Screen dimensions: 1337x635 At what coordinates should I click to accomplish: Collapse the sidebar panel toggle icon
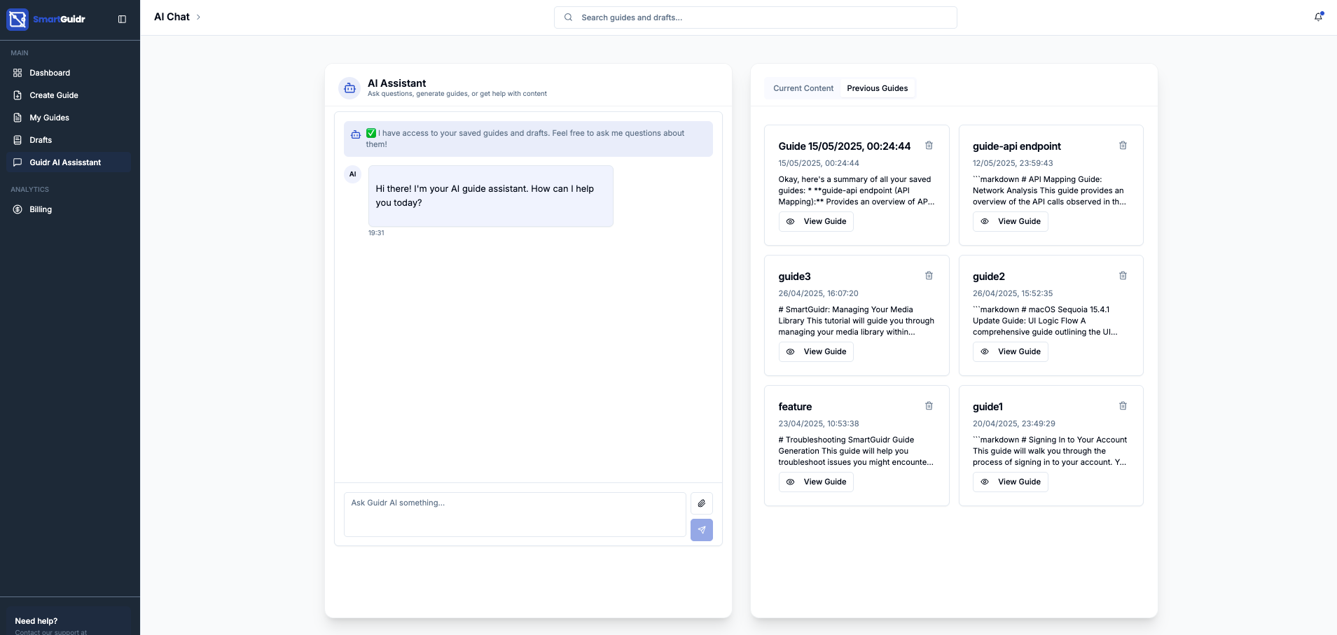[122, 19]
